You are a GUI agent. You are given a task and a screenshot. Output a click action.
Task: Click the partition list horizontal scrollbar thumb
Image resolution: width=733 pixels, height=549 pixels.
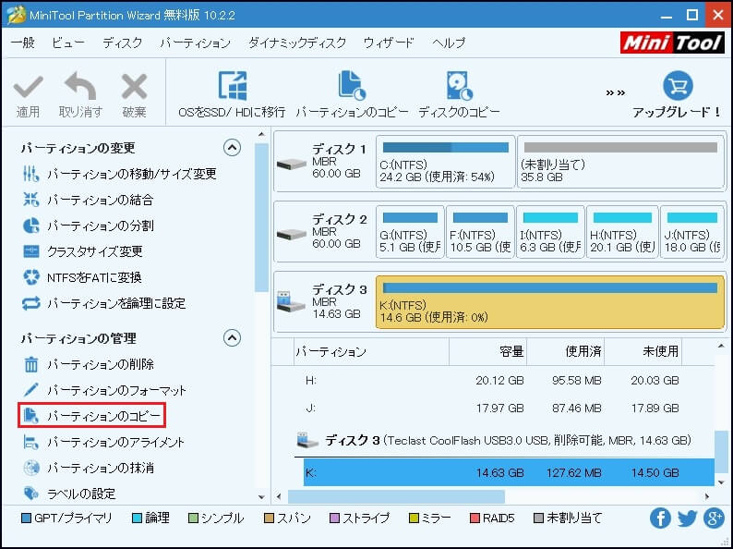coord(396,496)
